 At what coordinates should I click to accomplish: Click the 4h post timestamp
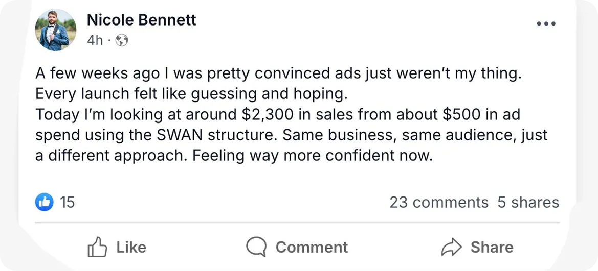click(95, 40)
